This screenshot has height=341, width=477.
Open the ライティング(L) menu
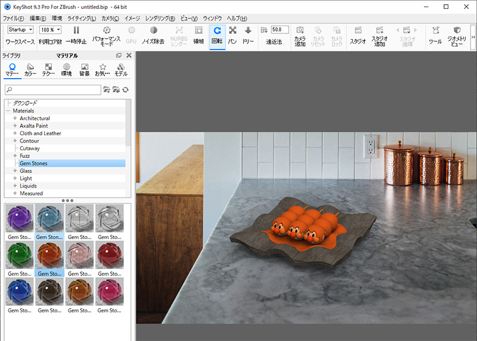point(82,18)
